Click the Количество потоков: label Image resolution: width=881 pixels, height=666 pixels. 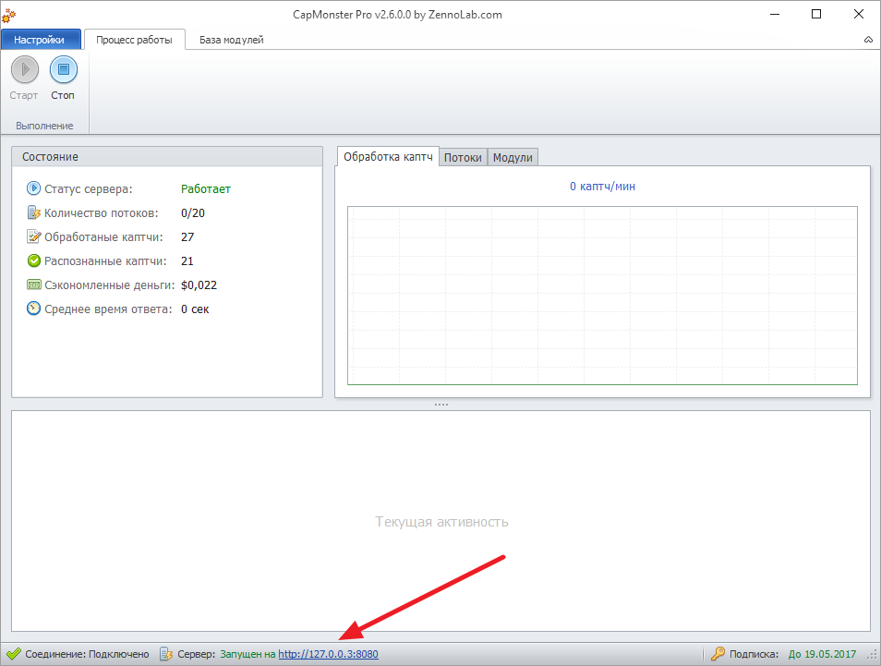(102, 213)
